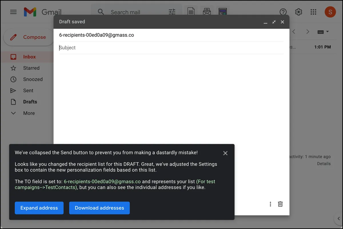Click the 1:01 PM email timestamp
This screenshot has height=229, width=343.
[x=323, y=47]
